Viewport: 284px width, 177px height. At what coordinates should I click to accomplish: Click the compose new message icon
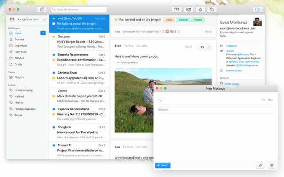pyautogui.click(x=42, y=9)
